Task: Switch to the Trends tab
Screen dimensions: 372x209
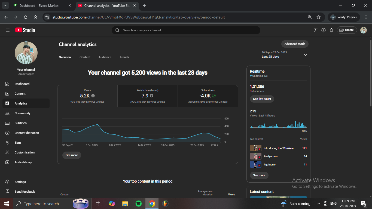Action: pos(124,57)
